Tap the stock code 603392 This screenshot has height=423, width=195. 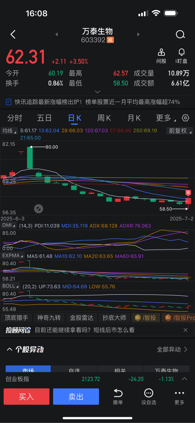coord(93,40)
